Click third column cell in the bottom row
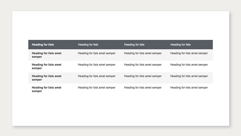 (x=143, y=88)
